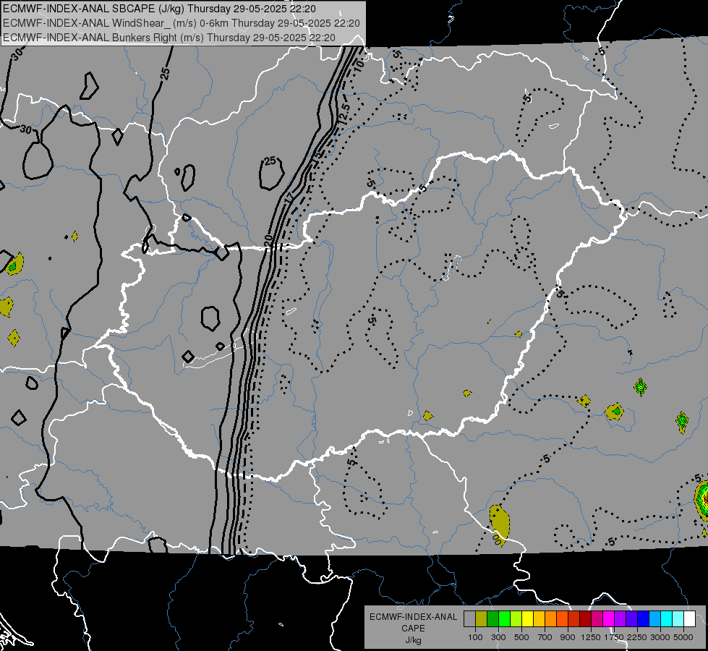Click the 2250 legend value
This screenshot has height=651, width=708.
(637, 637)
